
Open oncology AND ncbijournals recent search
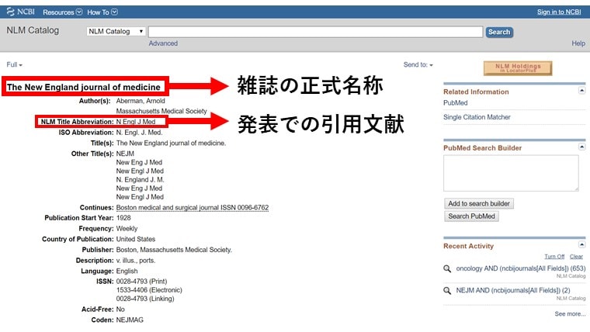[x=521, y=268]
